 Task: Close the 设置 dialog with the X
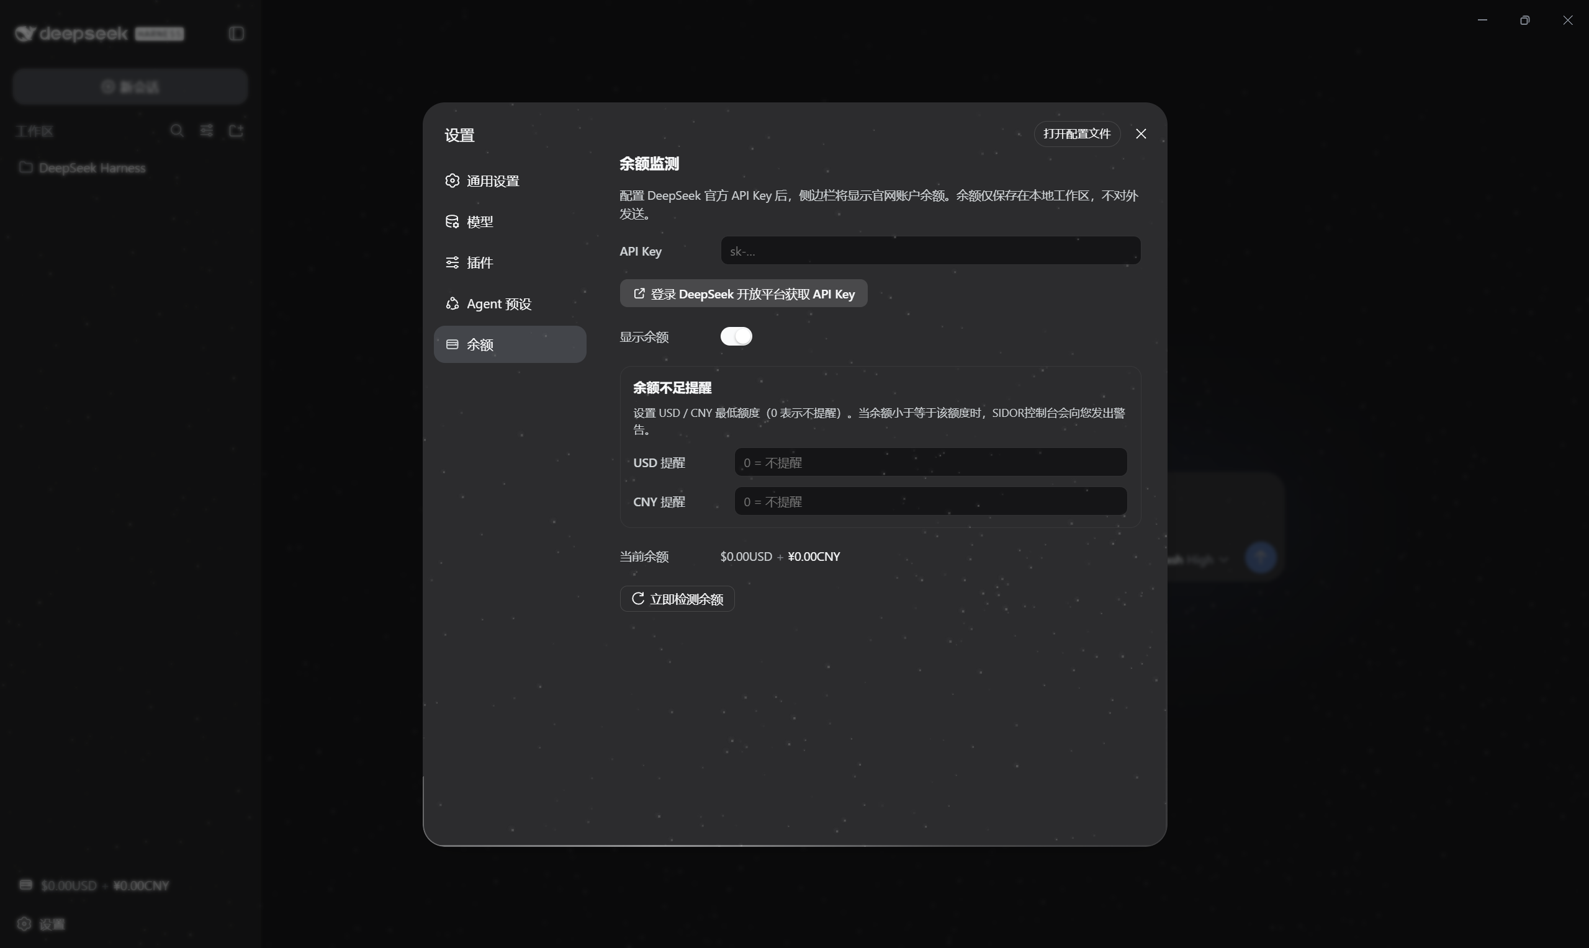pos(1140,133)
